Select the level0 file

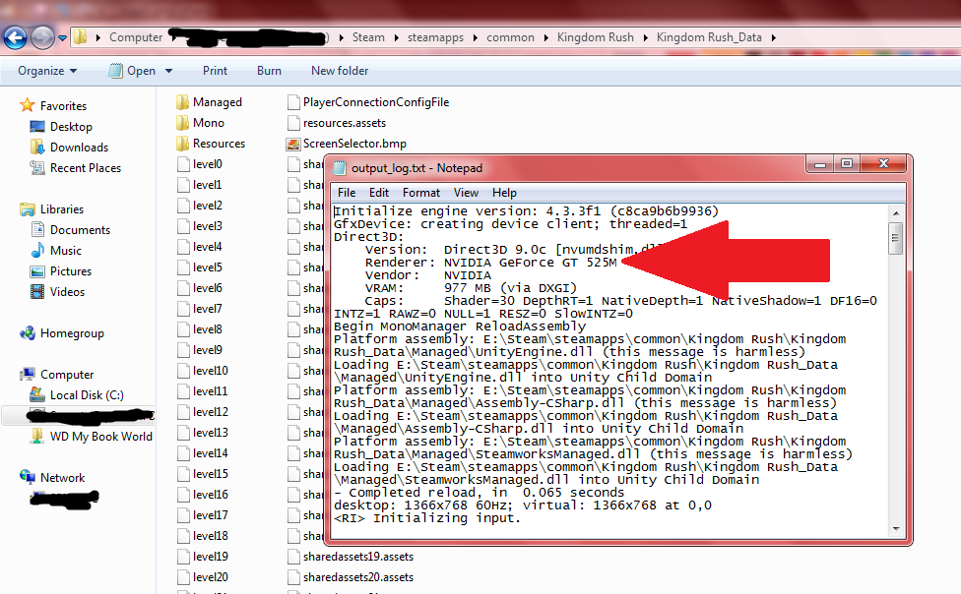coord(200,164)
